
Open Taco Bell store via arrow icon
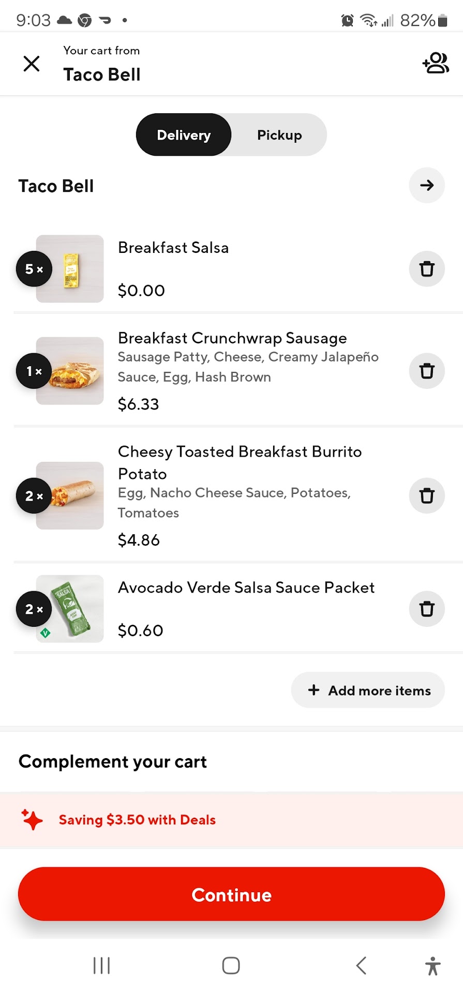pos(427,185)
